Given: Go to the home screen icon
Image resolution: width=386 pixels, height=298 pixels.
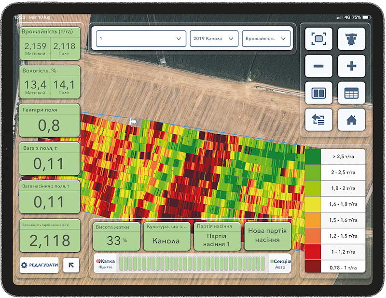Looking at the screenshot, I should 351,120.
